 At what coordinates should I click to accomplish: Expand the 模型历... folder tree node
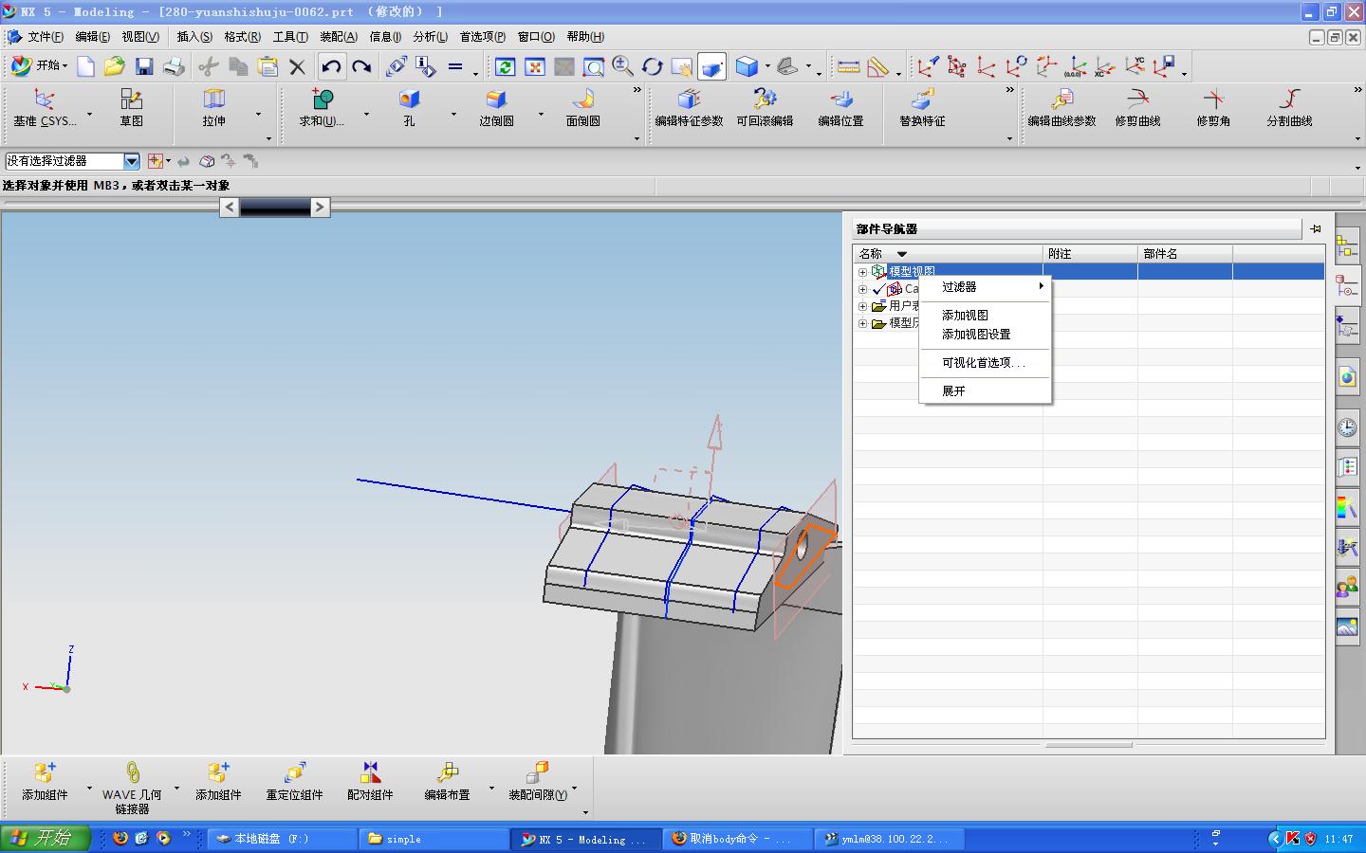(862, 323)
